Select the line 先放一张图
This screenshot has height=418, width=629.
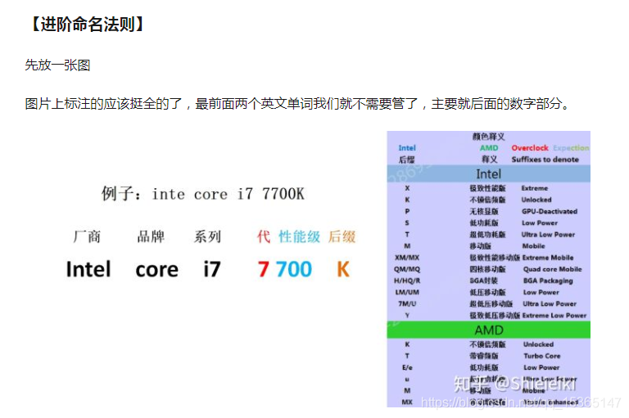coord(57,65)
